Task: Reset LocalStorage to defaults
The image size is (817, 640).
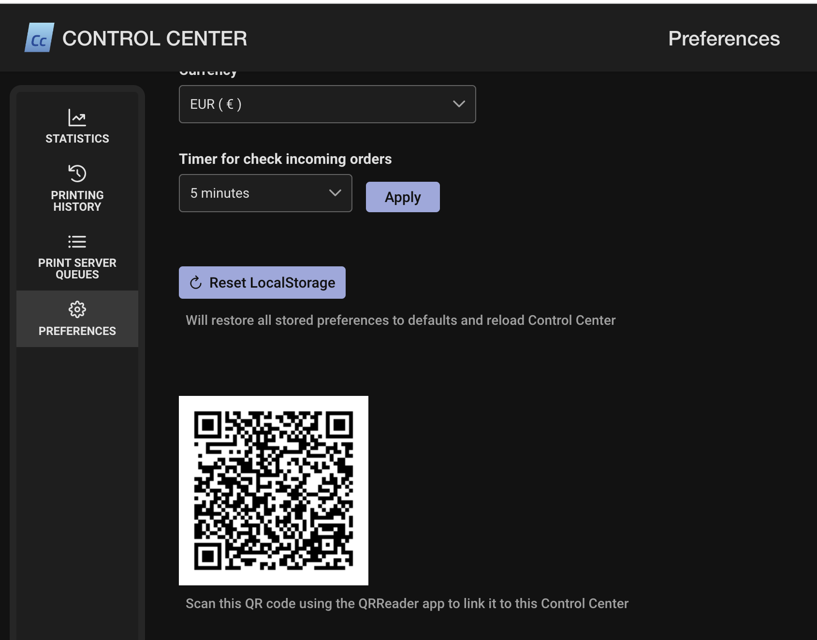Action: pos(262,283)
